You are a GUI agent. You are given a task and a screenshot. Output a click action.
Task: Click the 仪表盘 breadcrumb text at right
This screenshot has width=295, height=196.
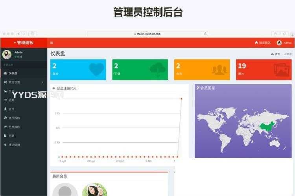pos(288,54)
